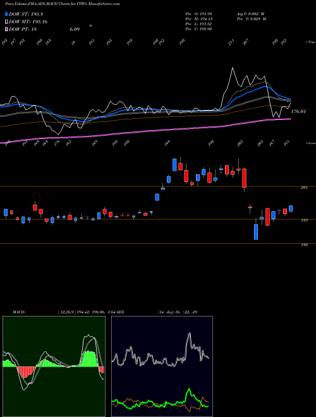Click the large red candlestick crossing the 201 line
The height and width of the screenshot is (417, 316).
(x=244, y=178)
